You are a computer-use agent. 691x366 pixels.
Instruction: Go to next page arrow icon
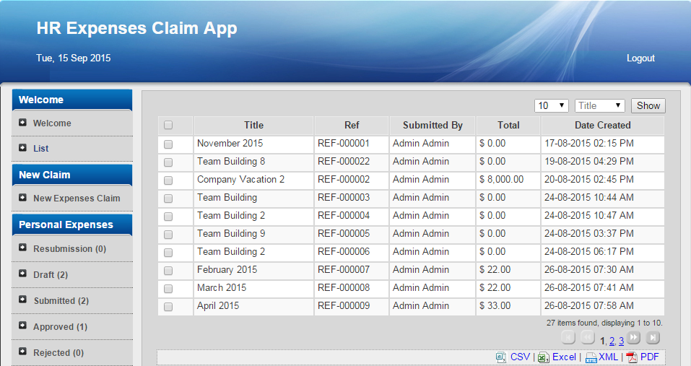(x=633, y=338)
